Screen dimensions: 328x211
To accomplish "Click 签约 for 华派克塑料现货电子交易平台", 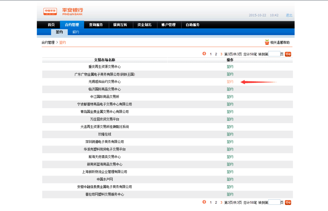I will (230, 149).
